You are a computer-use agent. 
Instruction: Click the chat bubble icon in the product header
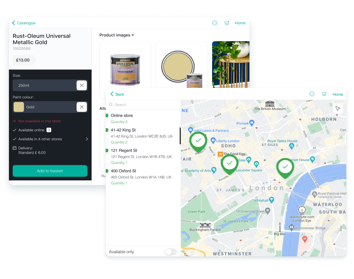215,23
